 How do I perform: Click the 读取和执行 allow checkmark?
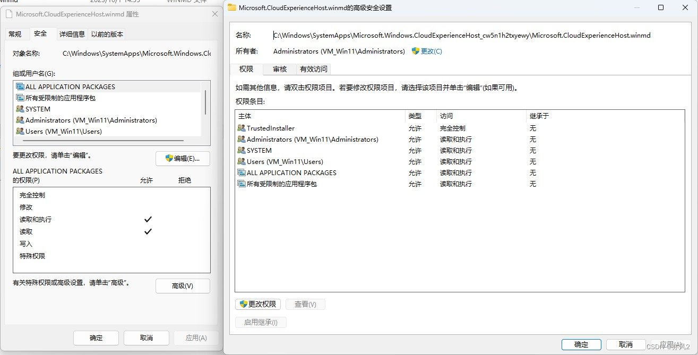tap(148, 219)
